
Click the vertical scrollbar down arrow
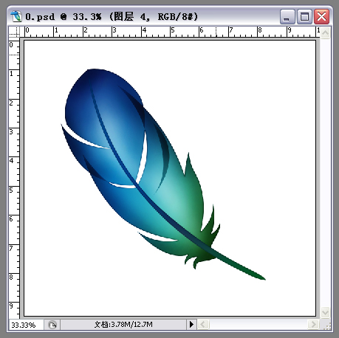point(325,313)
